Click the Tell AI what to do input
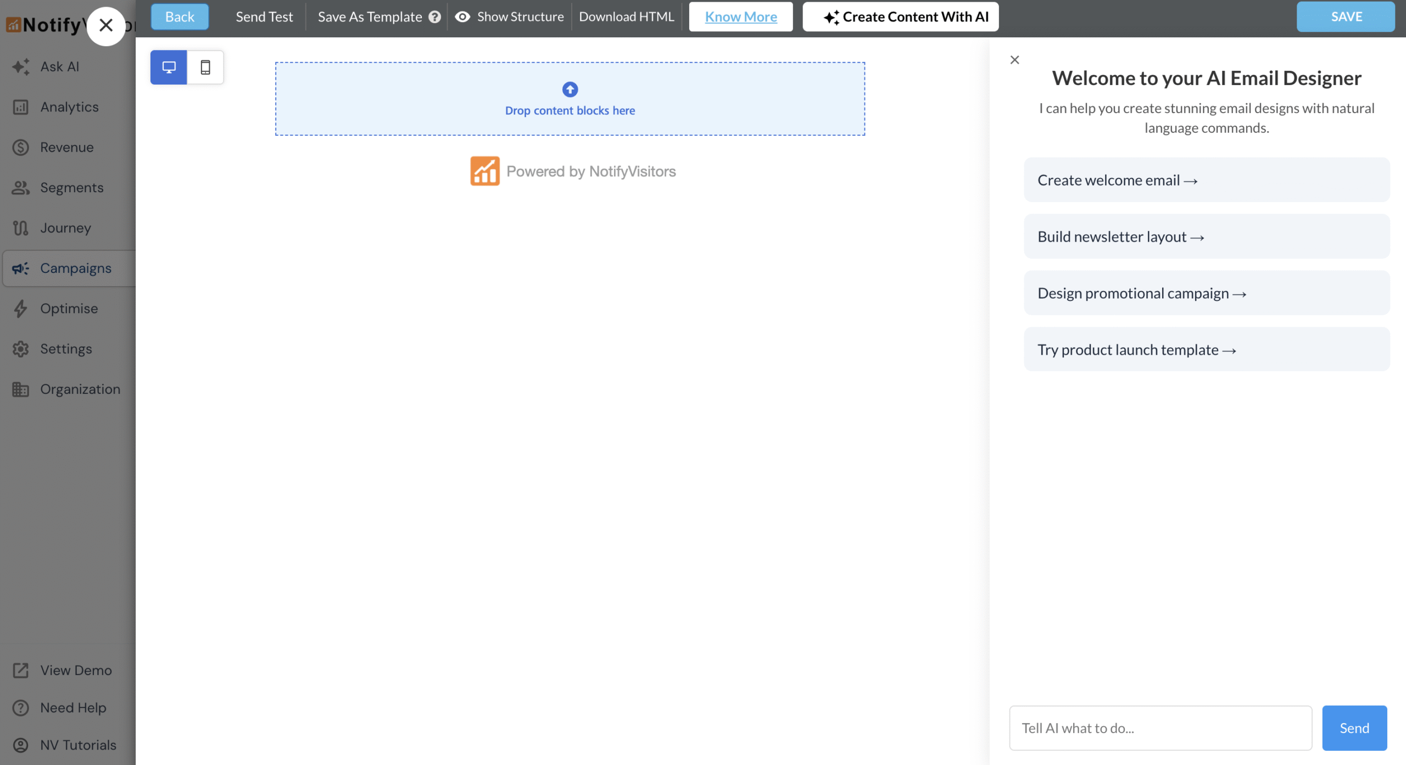1406x765 pixels. pos(1160,728)
